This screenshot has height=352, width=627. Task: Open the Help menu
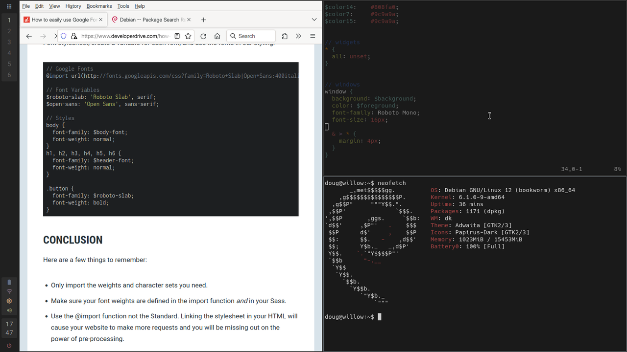140,6
